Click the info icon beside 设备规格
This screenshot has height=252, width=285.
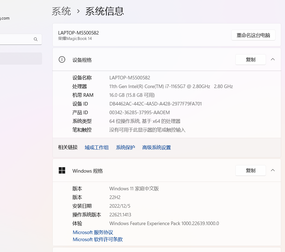[62, 60]
